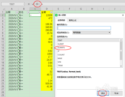Select row 15 header
The height and width of the screenshot is (97, 125).
(x=3, y=54)
